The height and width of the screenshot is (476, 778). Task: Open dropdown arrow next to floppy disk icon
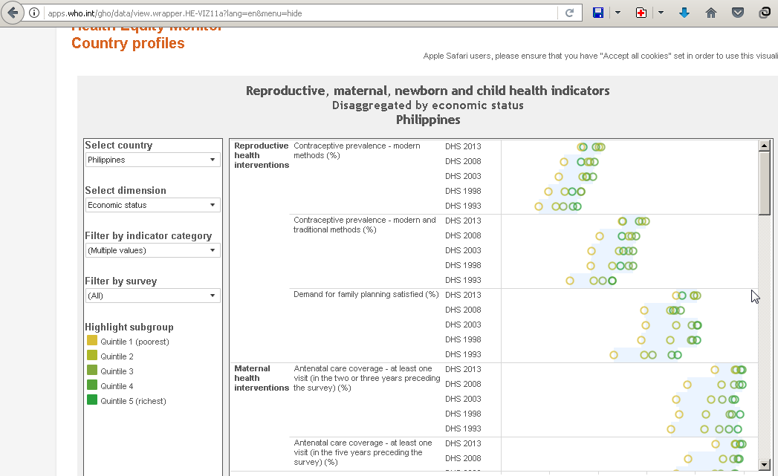617,13
